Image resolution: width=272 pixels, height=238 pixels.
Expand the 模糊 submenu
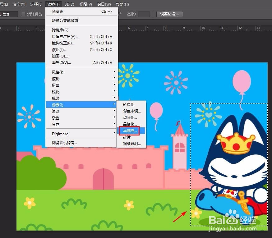(82, 79)
